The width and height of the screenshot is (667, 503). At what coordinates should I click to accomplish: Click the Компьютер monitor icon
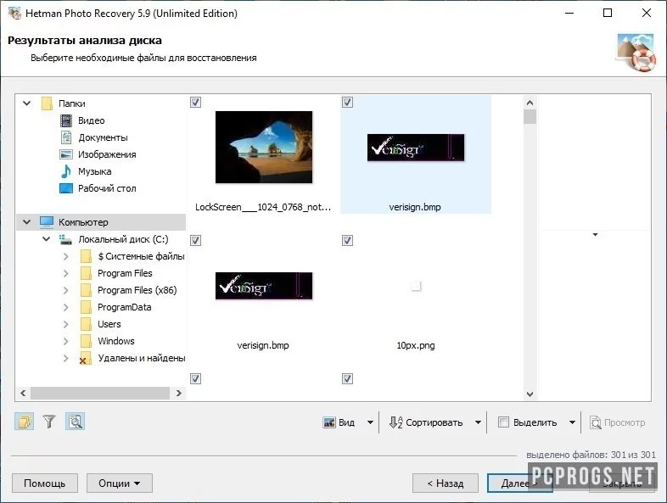[47, 222]
